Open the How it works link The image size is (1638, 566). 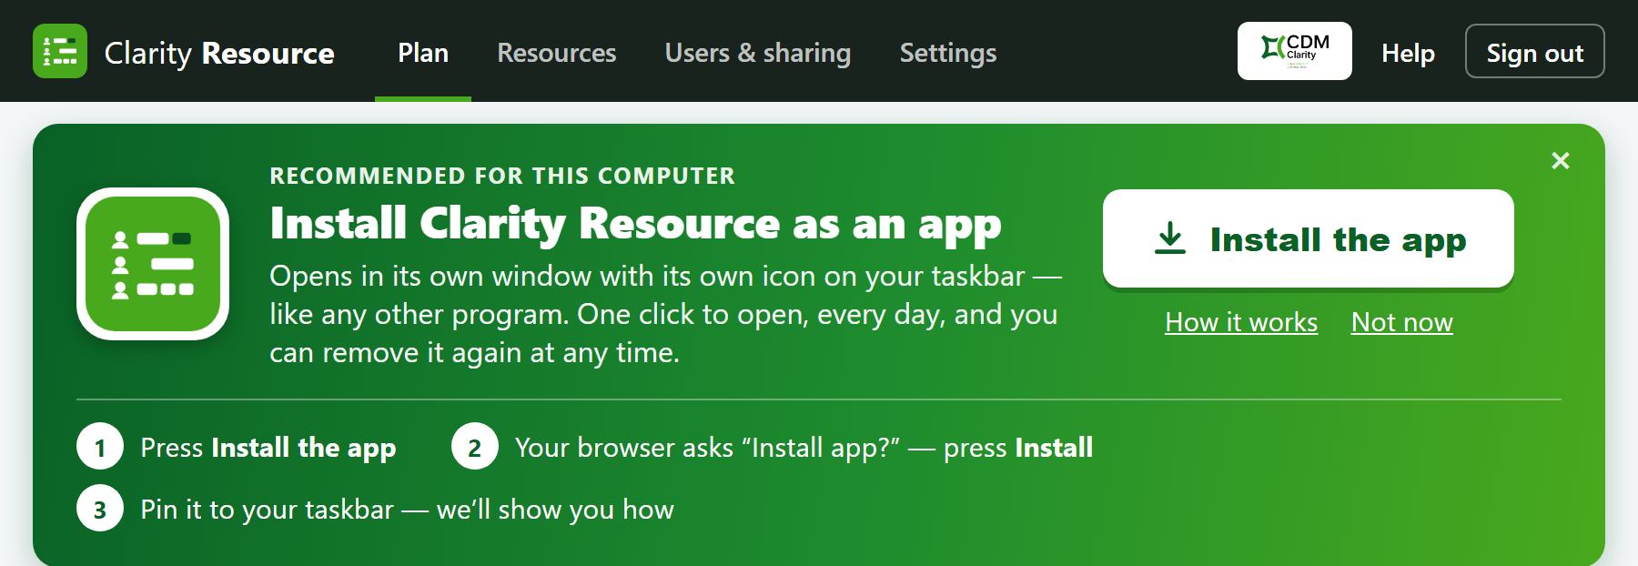click(1241, 322)
